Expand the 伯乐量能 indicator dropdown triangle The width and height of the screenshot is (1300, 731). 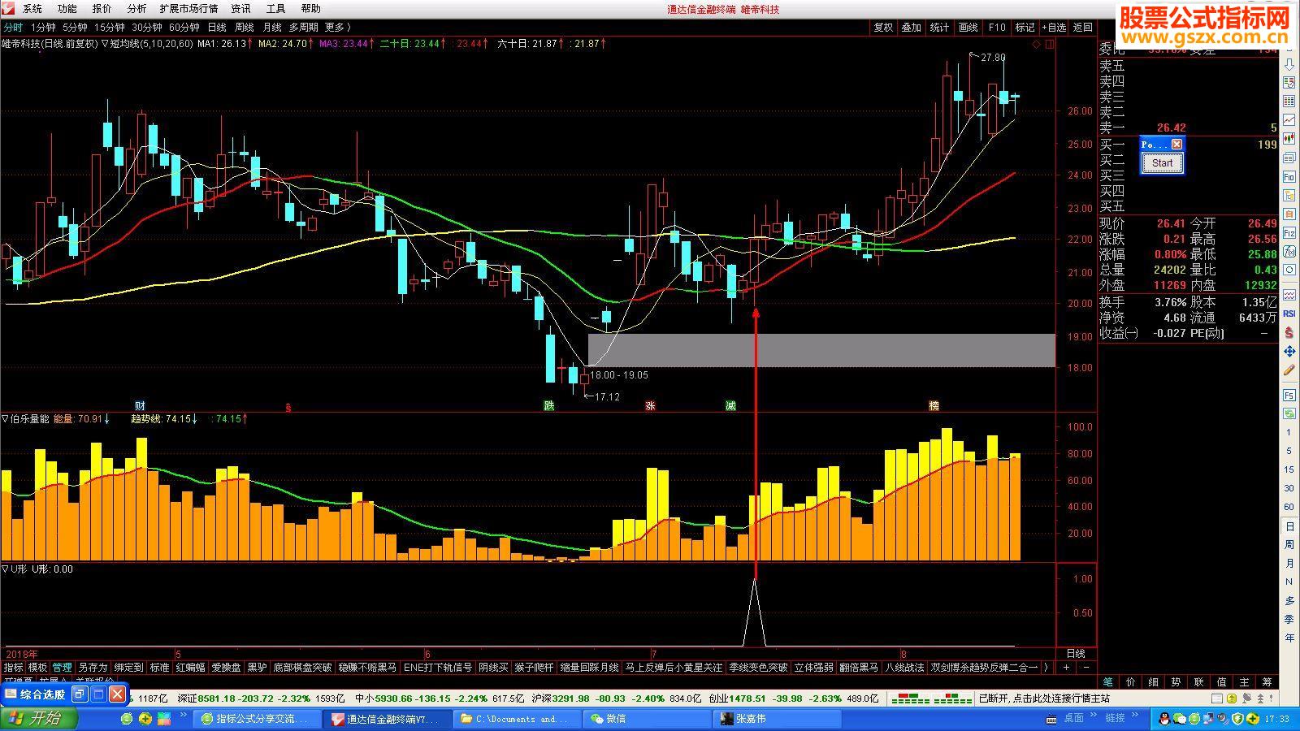pyautogui.click(x=5, y=419)
